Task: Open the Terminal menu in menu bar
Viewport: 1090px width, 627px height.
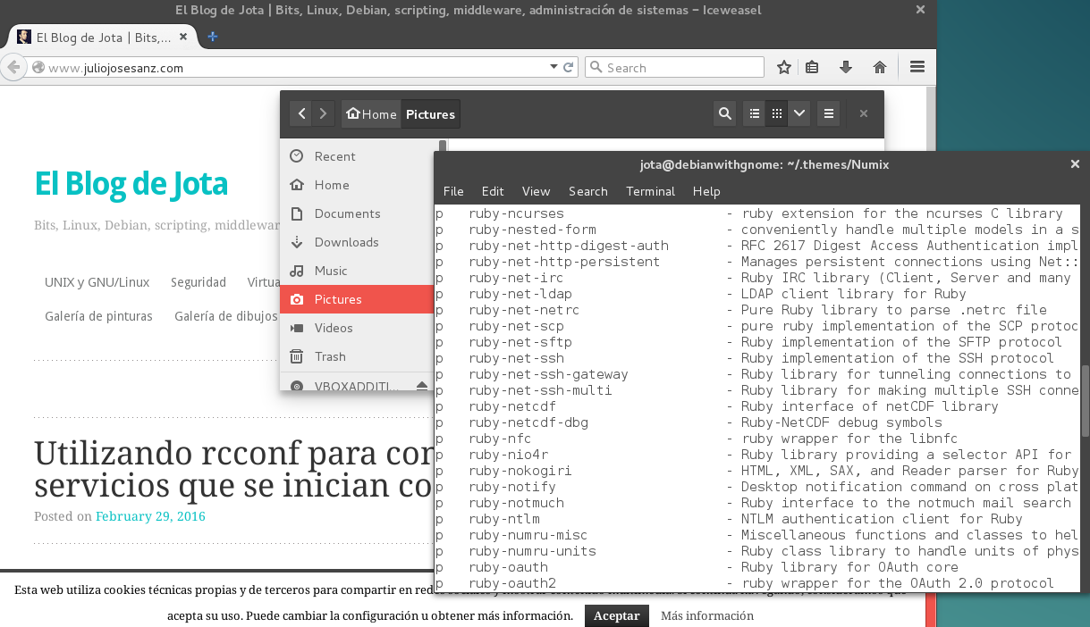Action: tap(650, 191)
